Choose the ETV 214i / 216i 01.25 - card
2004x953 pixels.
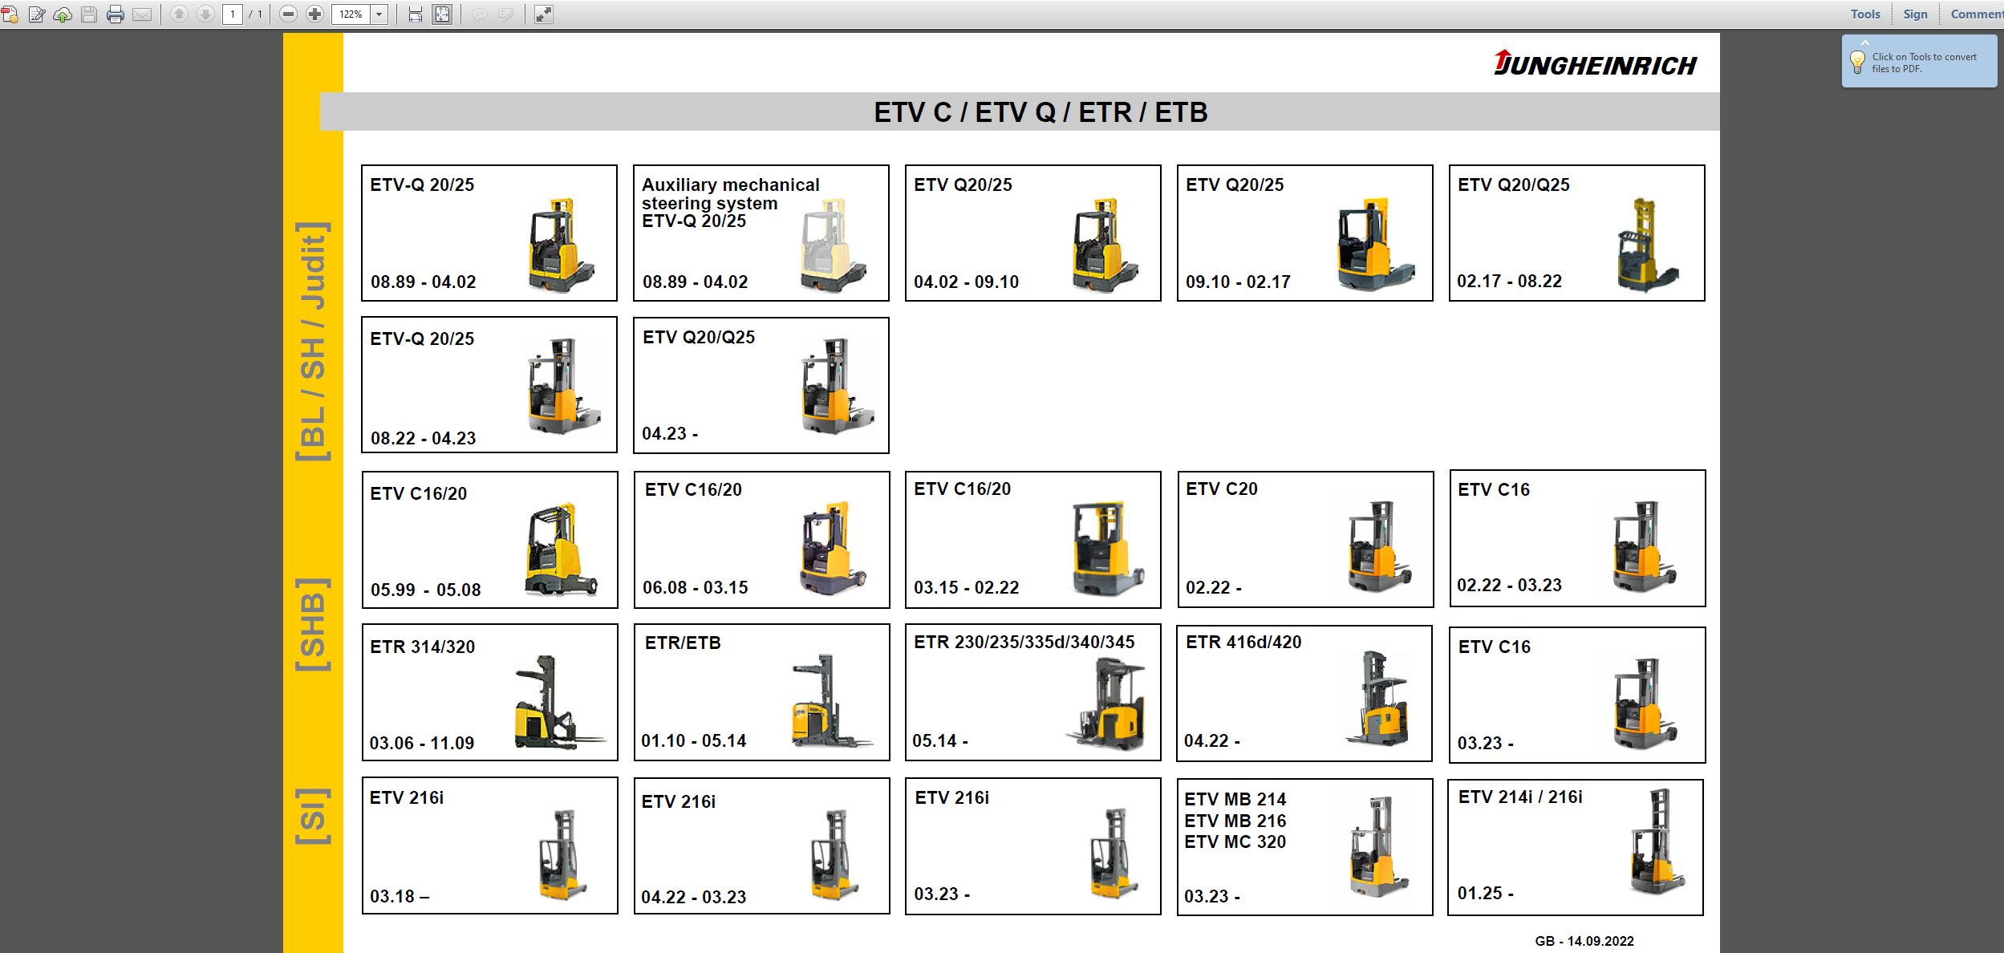coord(1576,848)
